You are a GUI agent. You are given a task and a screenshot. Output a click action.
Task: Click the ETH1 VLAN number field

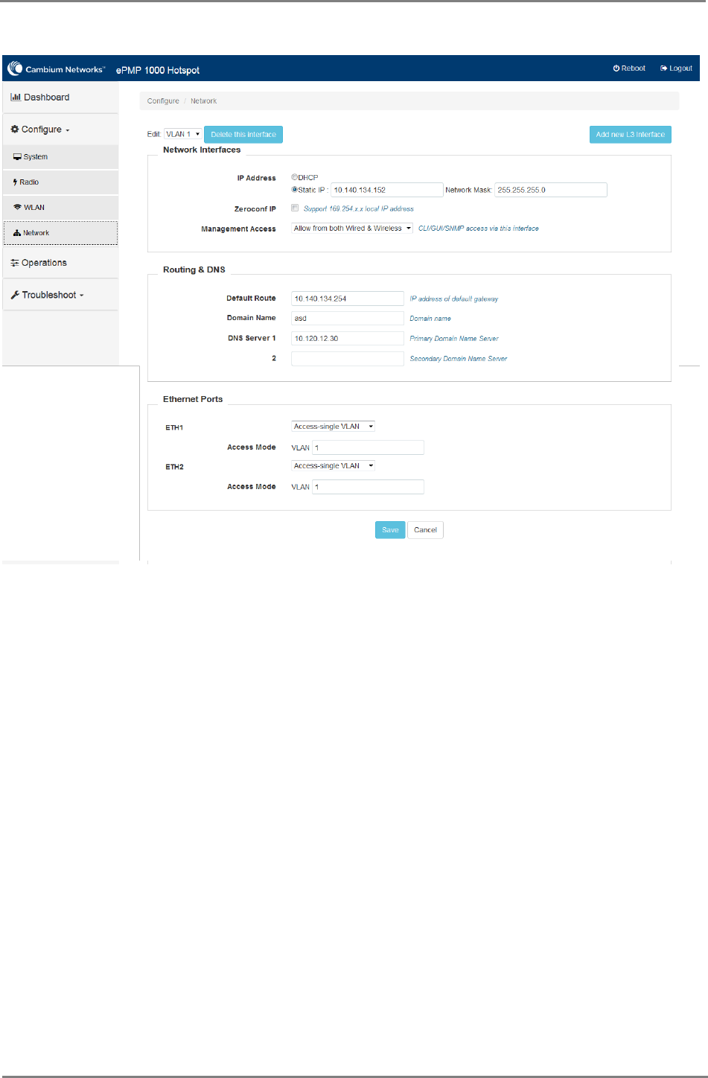click(x=368, y=447)
